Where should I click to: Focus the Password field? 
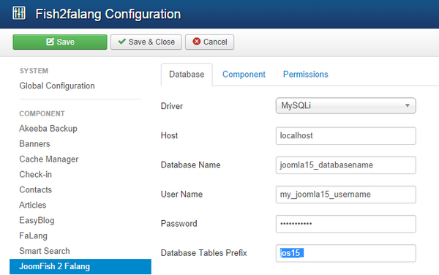pos(346,224)
